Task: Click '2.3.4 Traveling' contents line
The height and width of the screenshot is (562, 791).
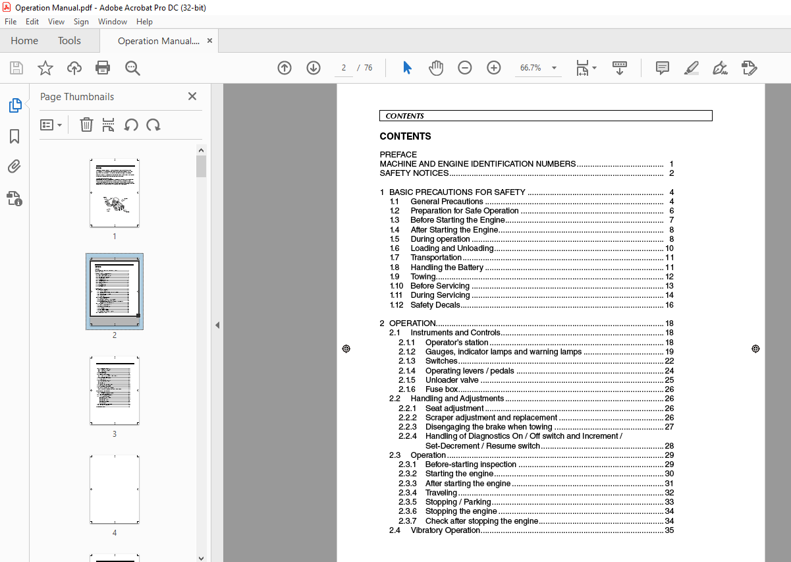Action: (x=536, y=493)
